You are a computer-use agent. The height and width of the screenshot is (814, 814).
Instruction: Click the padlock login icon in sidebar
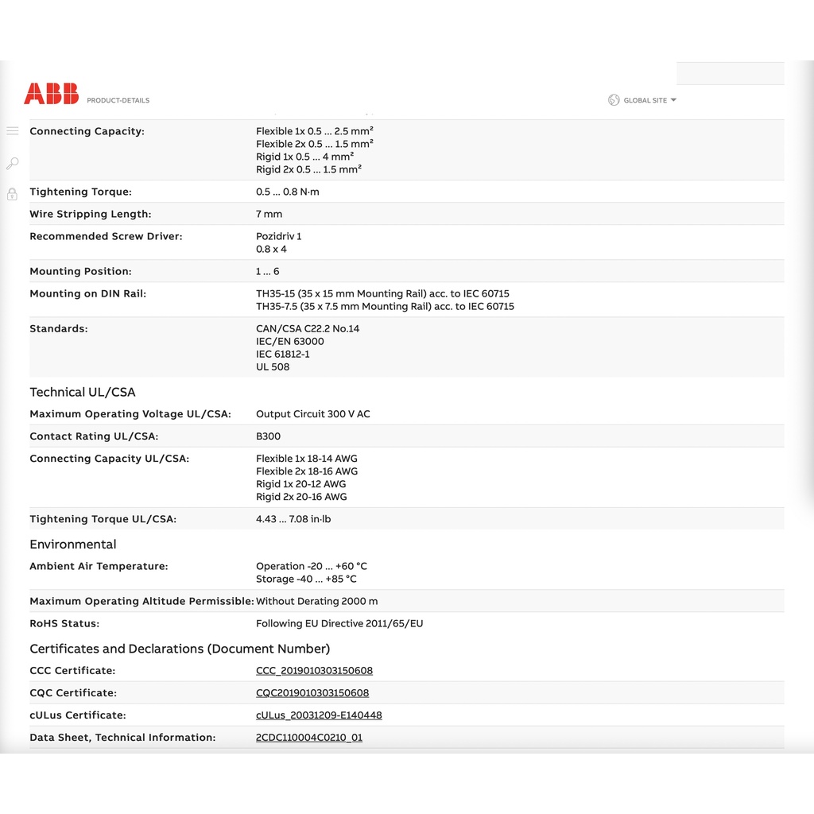tap(13, 194)
